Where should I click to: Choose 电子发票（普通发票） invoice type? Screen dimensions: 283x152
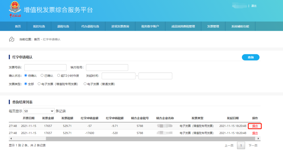85,84
